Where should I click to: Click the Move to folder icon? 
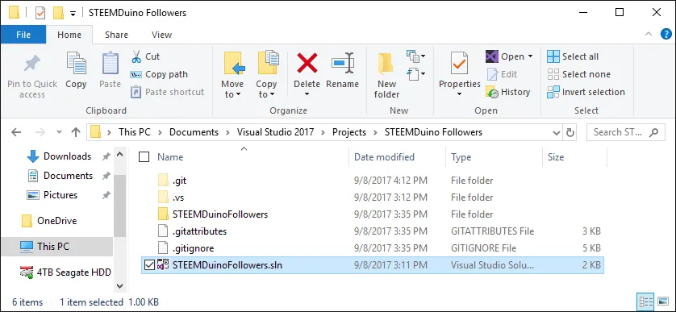[x=234, y=63]
